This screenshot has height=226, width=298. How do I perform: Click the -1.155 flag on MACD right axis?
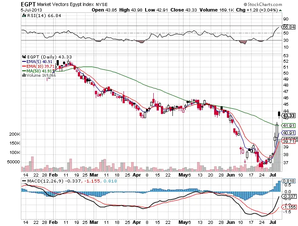[289, 207]
